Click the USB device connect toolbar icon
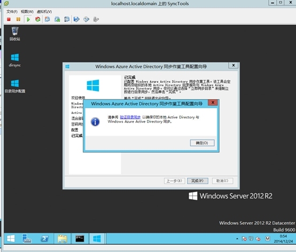The image size is (296, 252). [96, 19]
